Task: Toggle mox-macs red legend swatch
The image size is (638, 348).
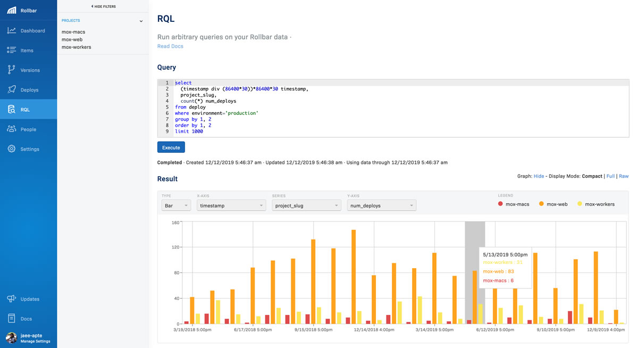Action: pyautogui.click(x=500, y=204)
